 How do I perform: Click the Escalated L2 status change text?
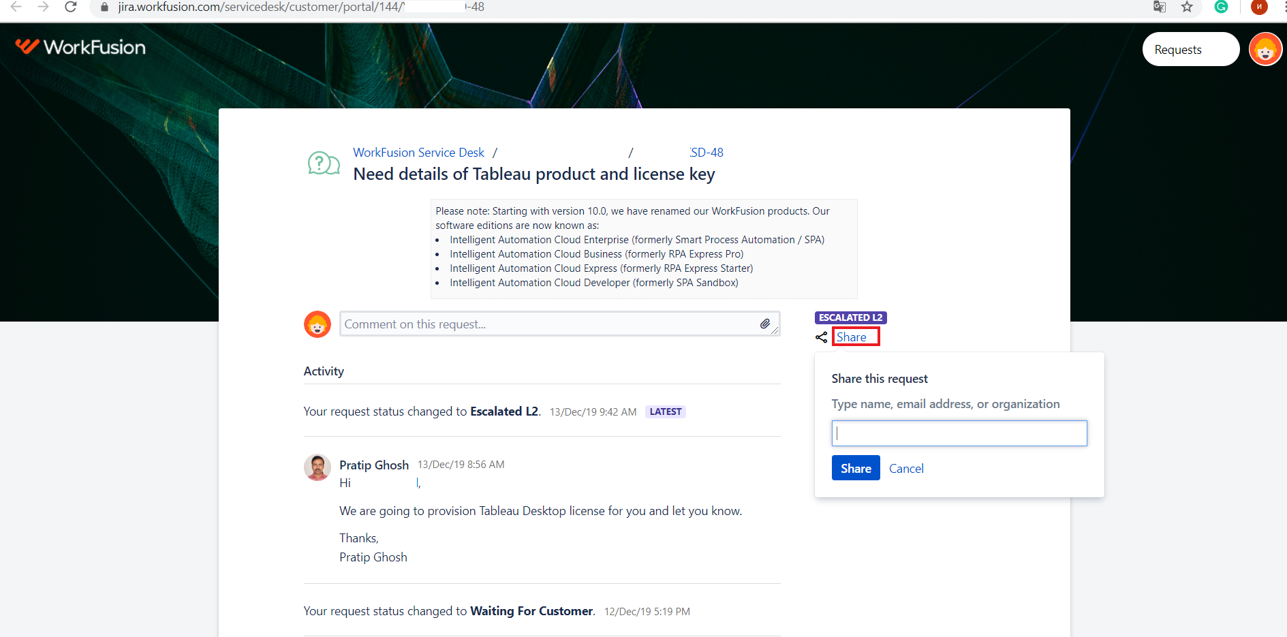[x=504, y=411]
